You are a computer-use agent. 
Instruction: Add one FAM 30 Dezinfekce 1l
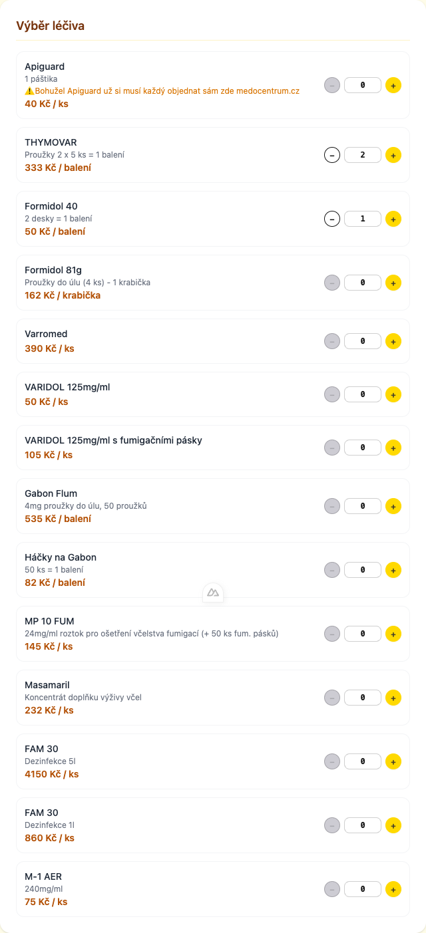[x=393, y=825]
